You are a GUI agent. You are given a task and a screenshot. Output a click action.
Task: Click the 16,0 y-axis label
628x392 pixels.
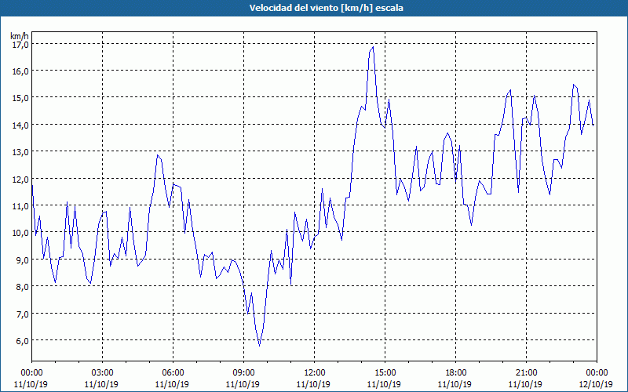(20, 71)
